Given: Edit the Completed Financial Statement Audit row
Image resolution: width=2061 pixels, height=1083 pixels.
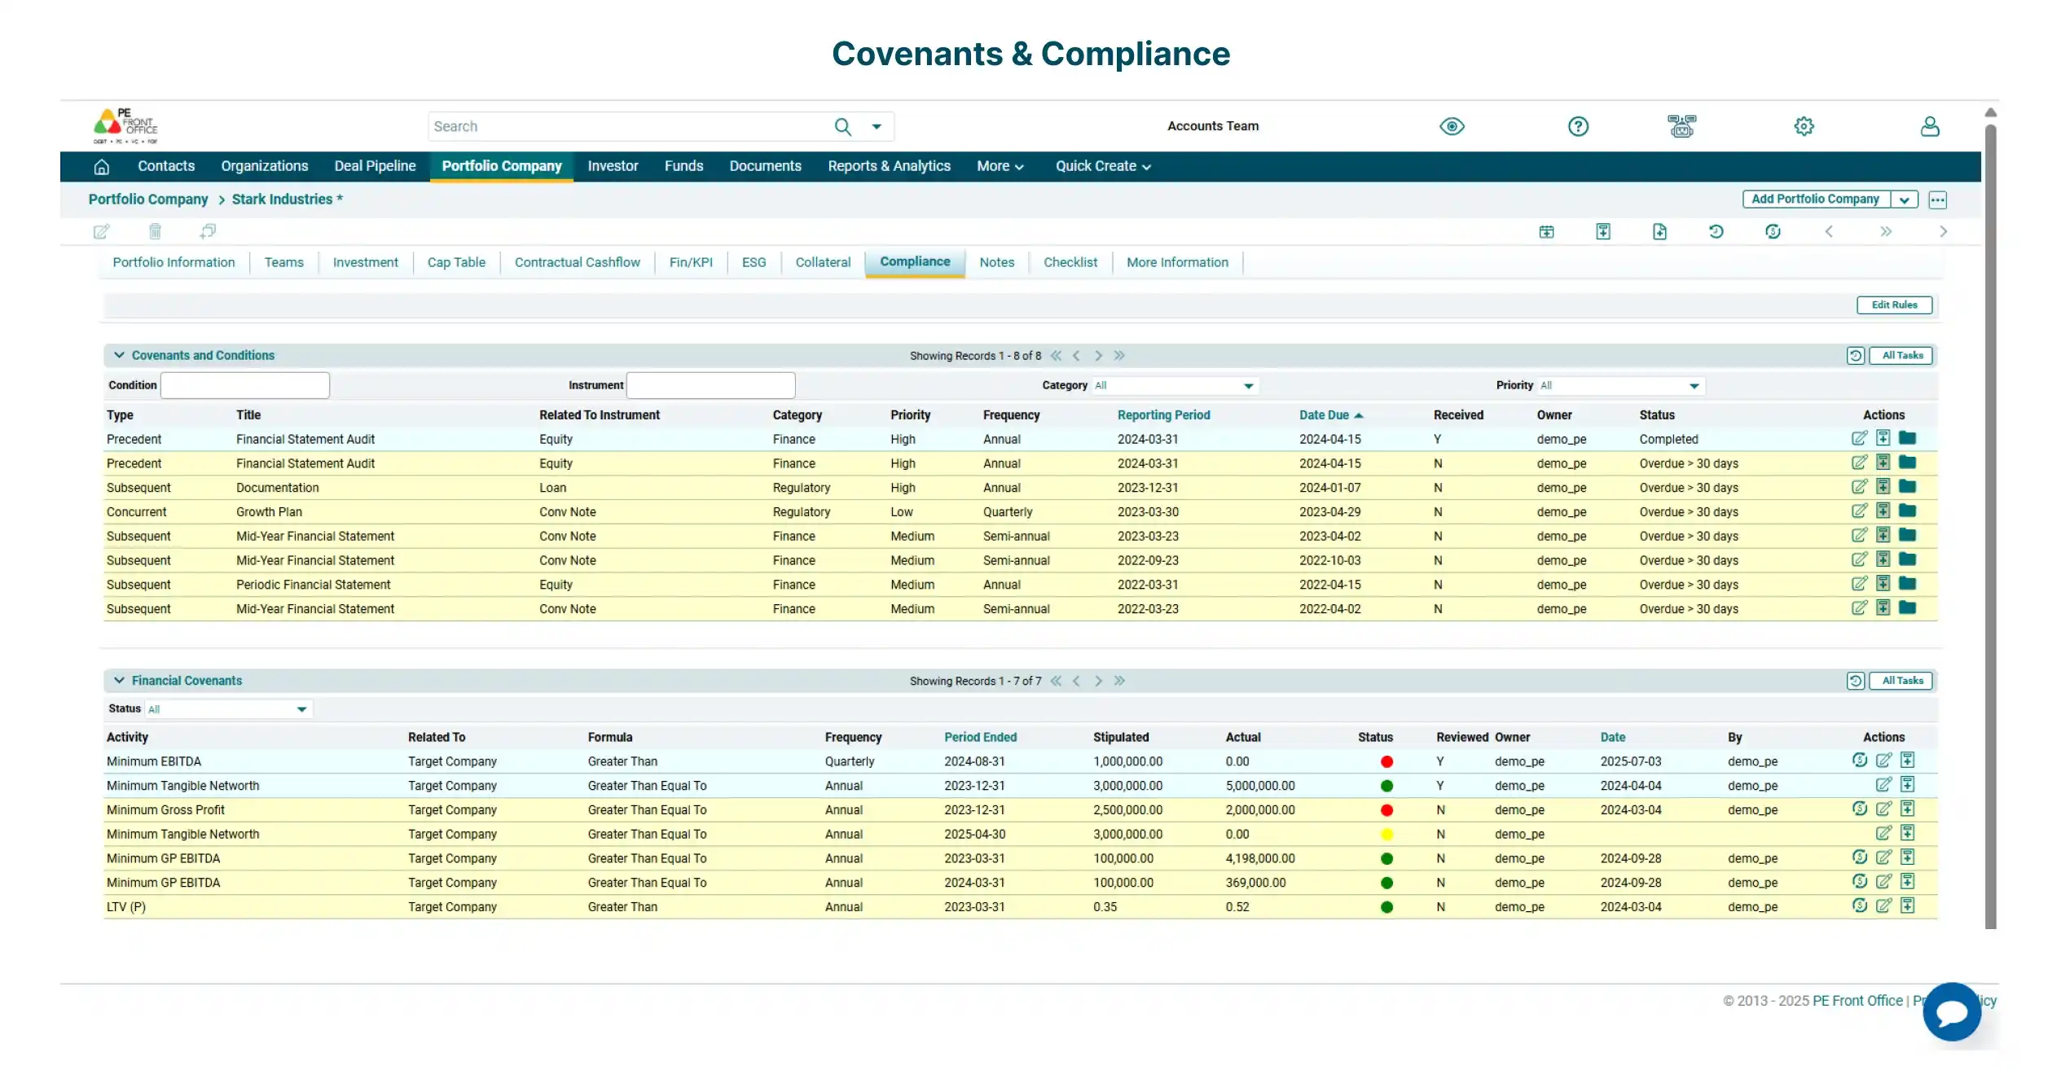Looking at the screenshot, I should click(x=1859, y=438).
